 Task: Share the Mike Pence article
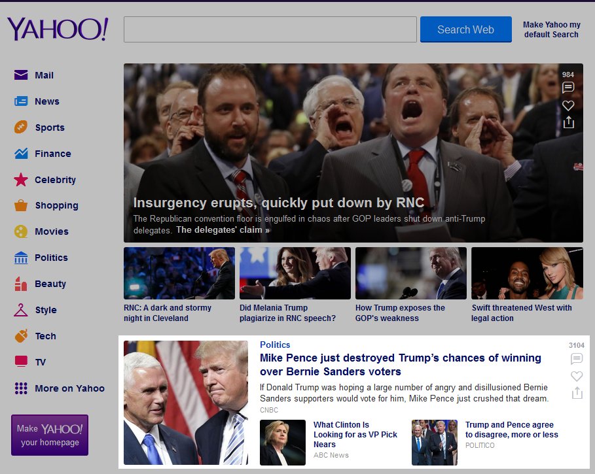(x=577, y=393)
